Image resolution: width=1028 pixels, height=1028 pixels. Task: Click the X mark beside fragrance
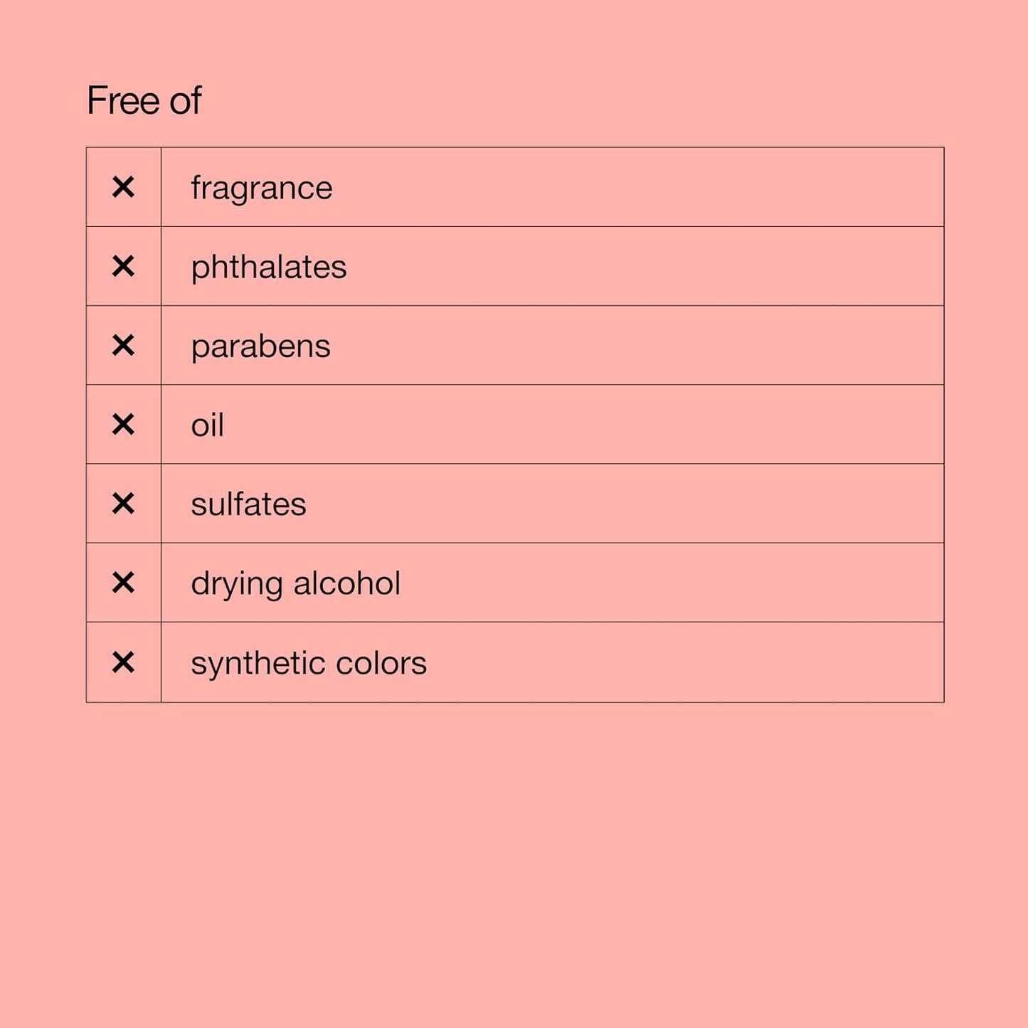[123, 188]
